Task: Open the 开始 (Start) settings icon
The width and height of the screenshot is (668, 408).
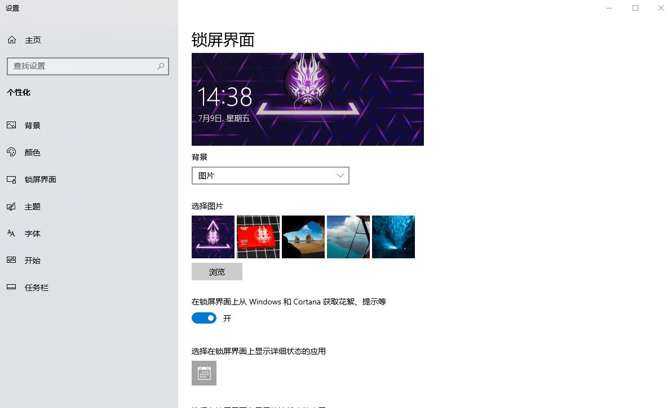Action: point(12,260)
